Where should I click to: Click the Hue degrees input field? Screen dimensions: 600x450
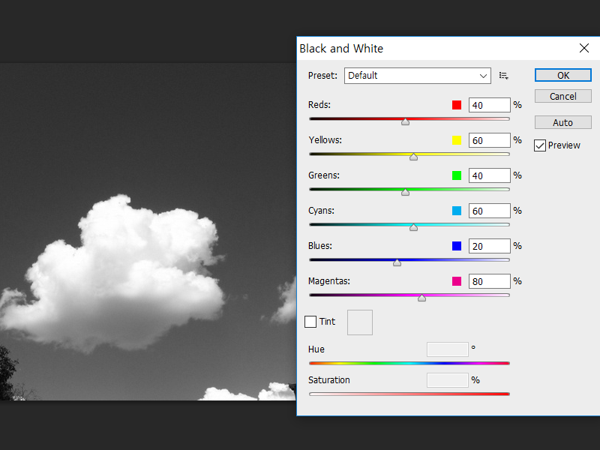(x=447, y=349)
